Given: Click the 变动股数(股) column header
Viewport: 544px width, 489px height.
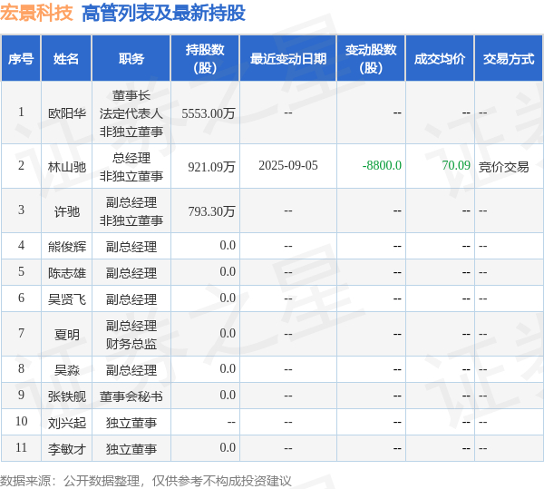Looking at the screenshot, I should [x=371, y=59].
